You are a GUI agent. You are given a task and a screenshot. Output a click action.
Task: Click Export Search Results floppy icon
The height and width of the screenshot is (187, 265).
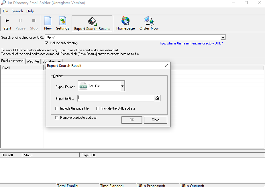click(x=92, y=21)
